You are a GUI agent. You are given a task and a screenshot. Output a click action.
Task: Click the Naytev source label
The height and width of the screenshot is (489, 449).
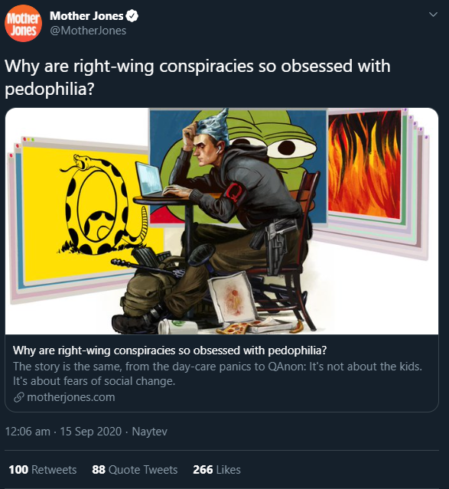coord(150,432)
